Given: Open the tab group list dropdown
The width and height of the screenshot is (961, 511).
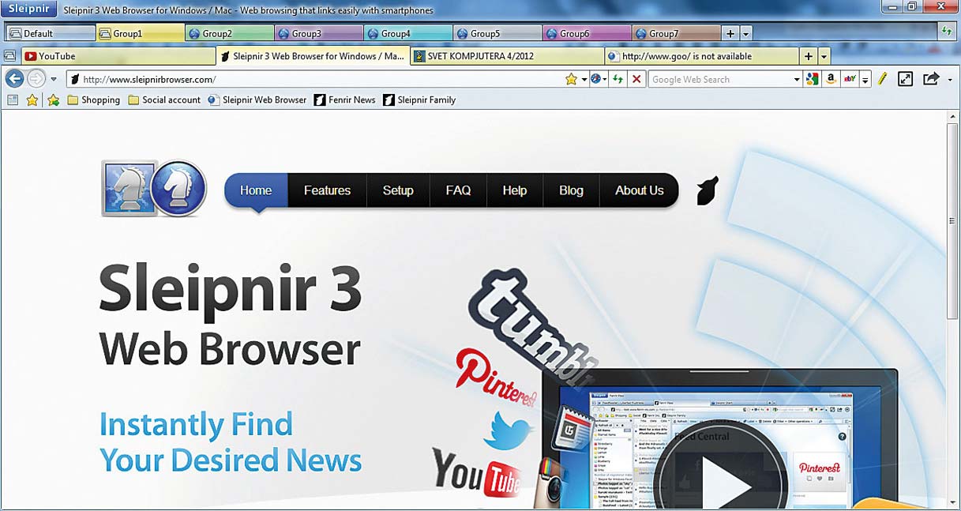Looking at the screenshot, I should 745,34.
